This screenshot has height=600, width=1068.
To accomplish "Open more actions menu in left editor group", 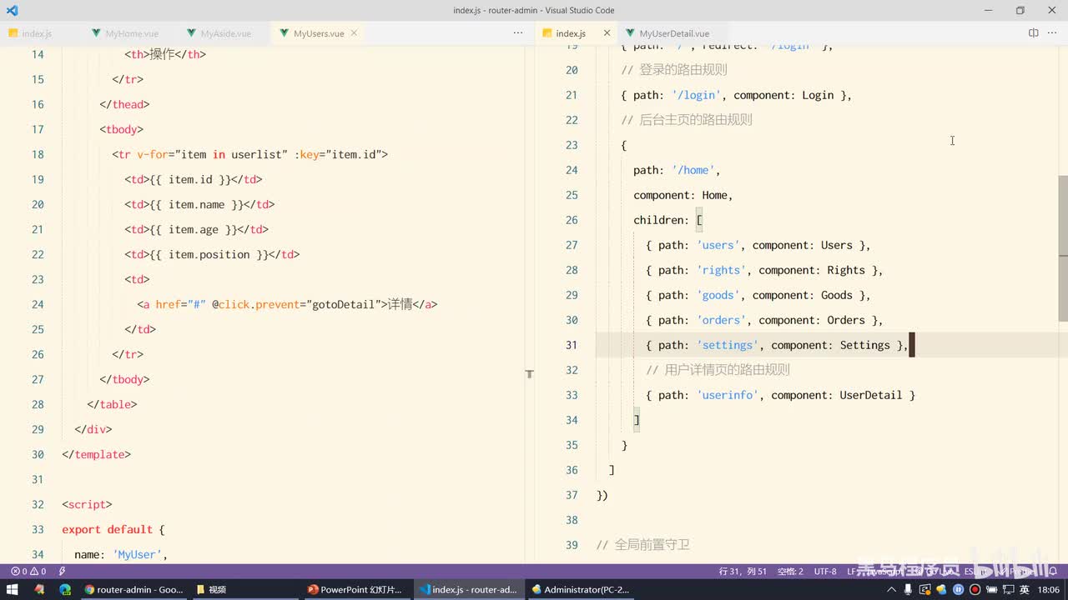I will click(x=518, y=33).
